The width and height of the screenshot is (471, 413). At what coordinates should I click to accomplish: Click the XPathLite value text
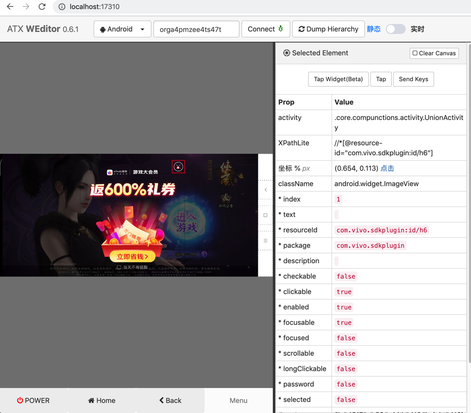[x=383, y=148]
